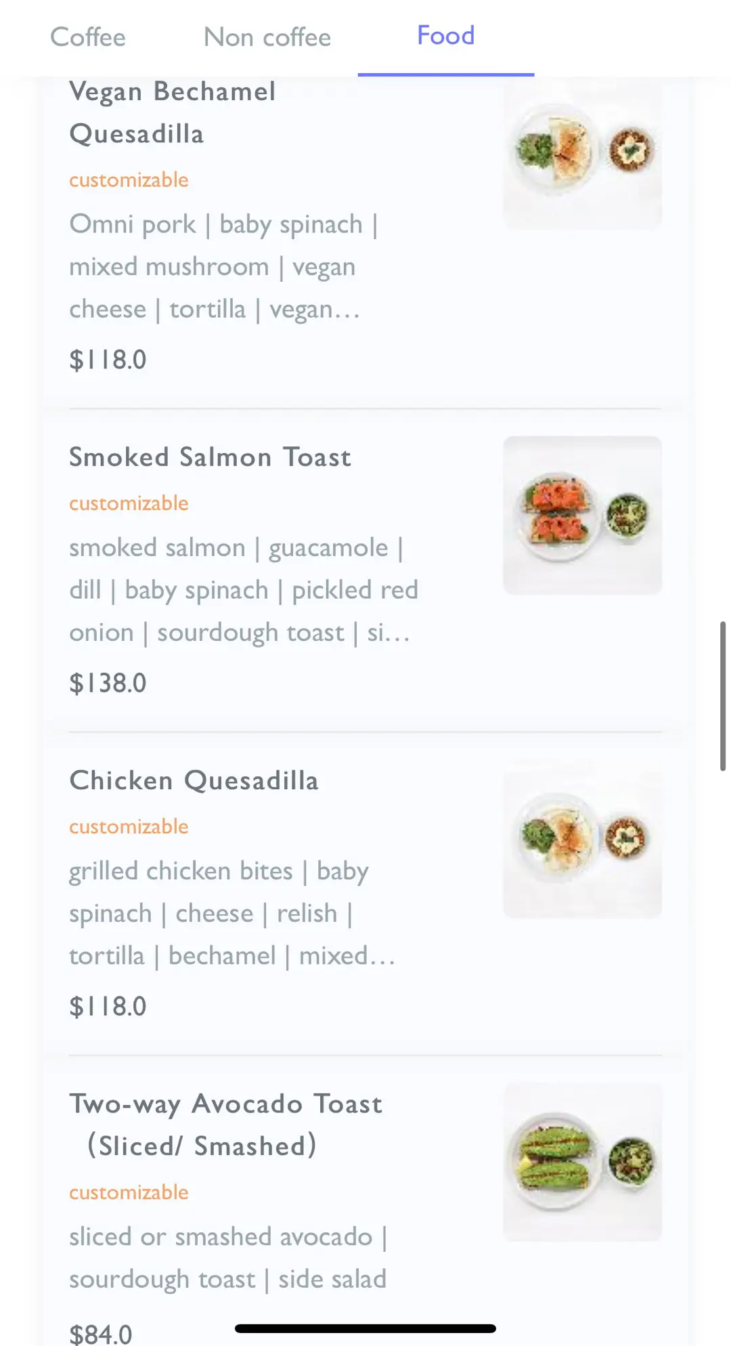Open the Smoked Salmon Toast item title

point(210,457)
